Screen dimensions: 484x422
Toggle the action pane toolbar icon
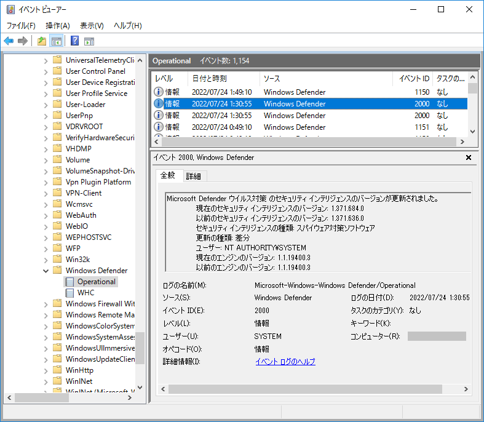tap(89, 41)
